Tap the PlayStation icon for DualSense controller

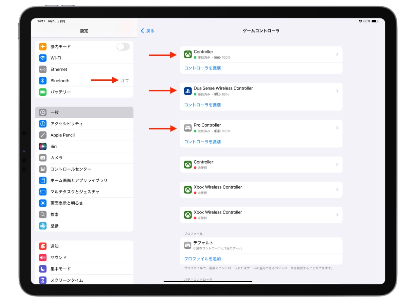point(188,91)
